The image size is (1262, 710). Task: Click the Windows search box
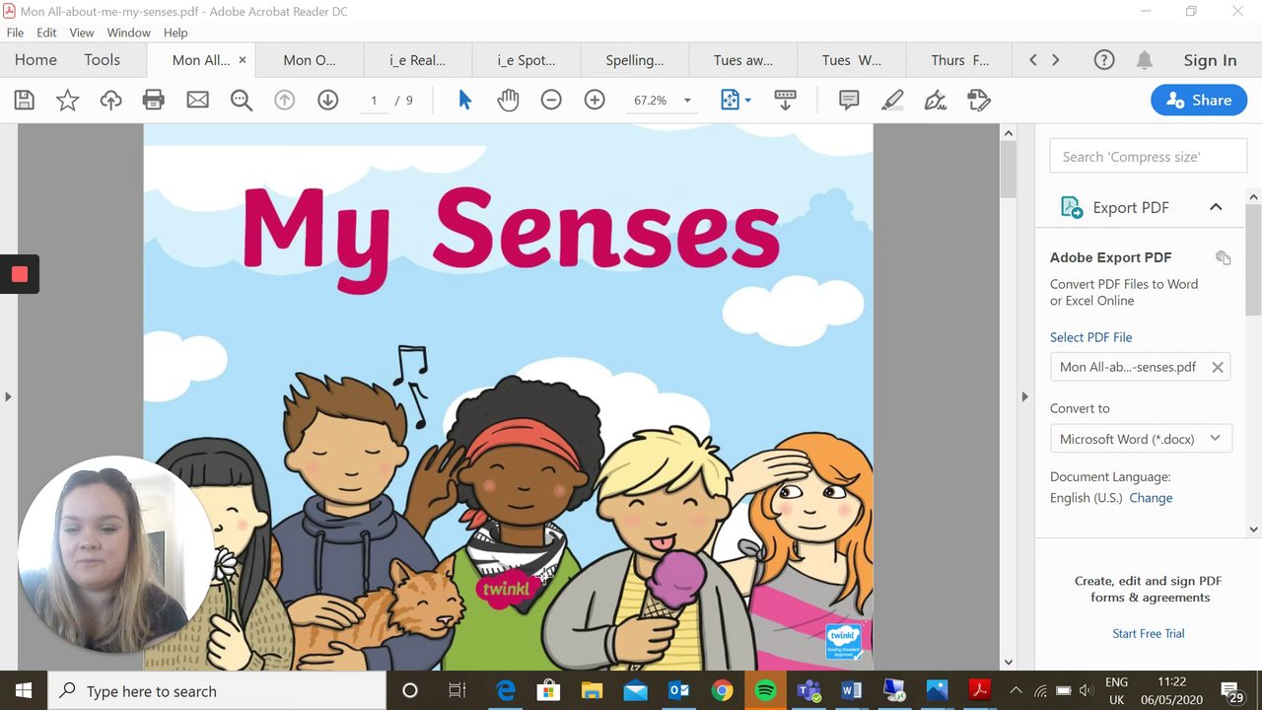(x=218, y=690)
